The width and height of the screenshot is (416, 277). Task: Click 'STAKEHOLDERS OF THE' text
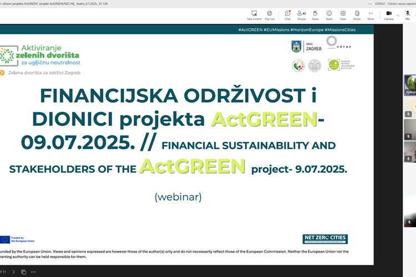click(x=73, y=169)
